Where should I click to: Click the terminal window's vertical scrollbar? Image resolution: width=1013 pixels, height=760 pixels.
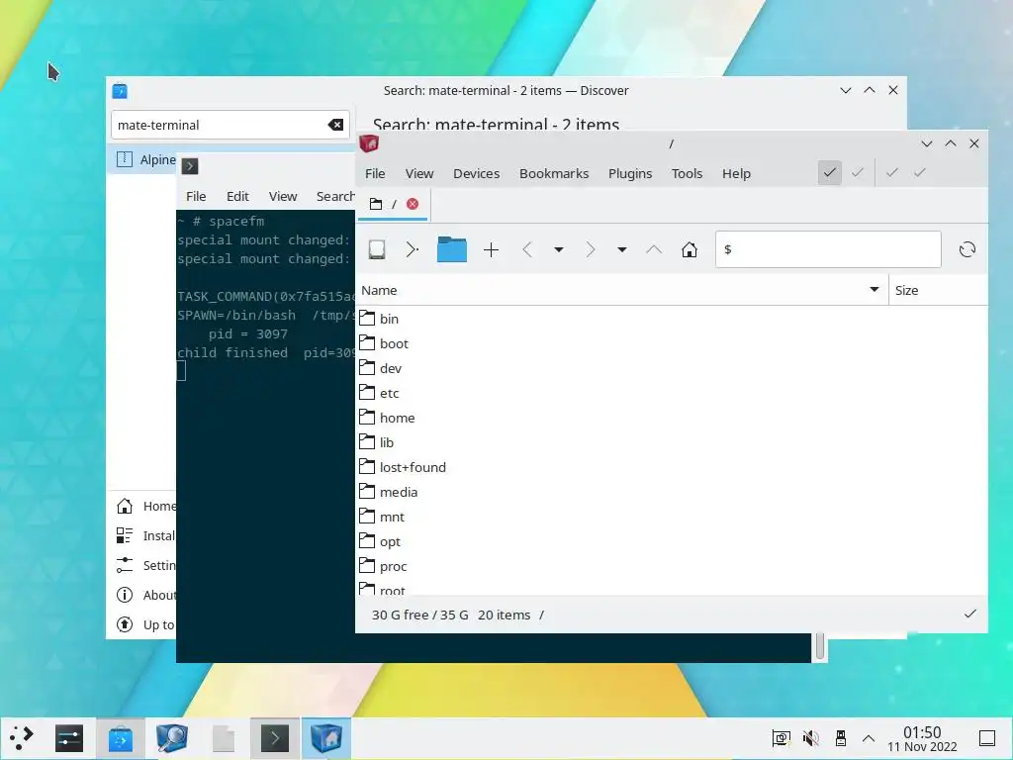pyautogui.click(x=820, y=646)
